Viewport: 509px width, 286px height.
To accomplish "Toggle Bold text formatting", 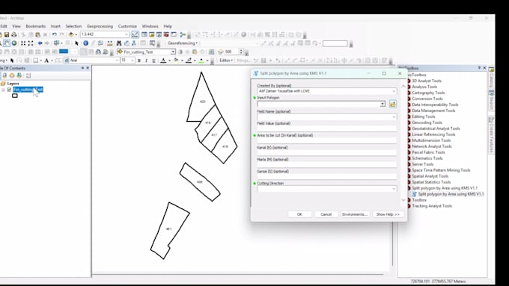I will 139,60.
